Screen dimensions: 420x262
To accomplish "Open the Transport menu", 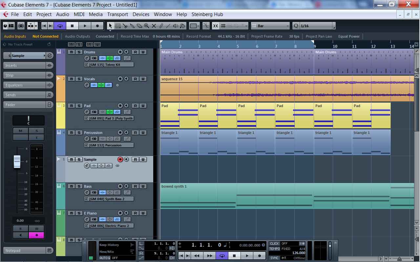I will pos(117,14).
